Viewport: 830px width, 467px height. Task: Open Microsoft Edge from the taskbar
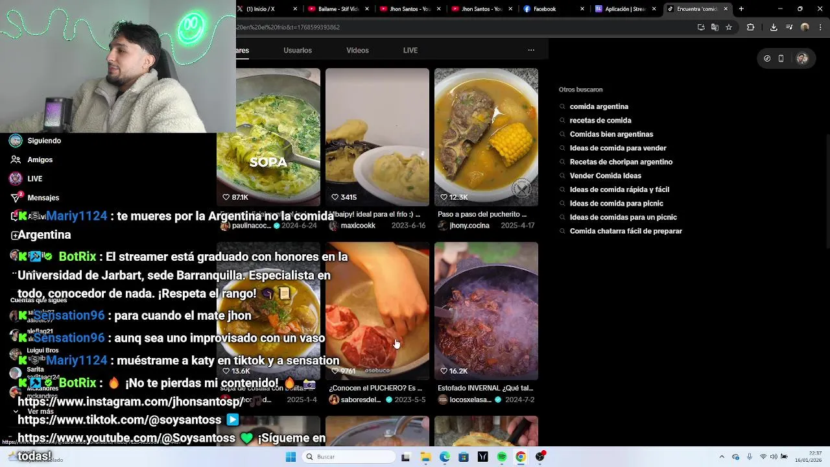445,457
